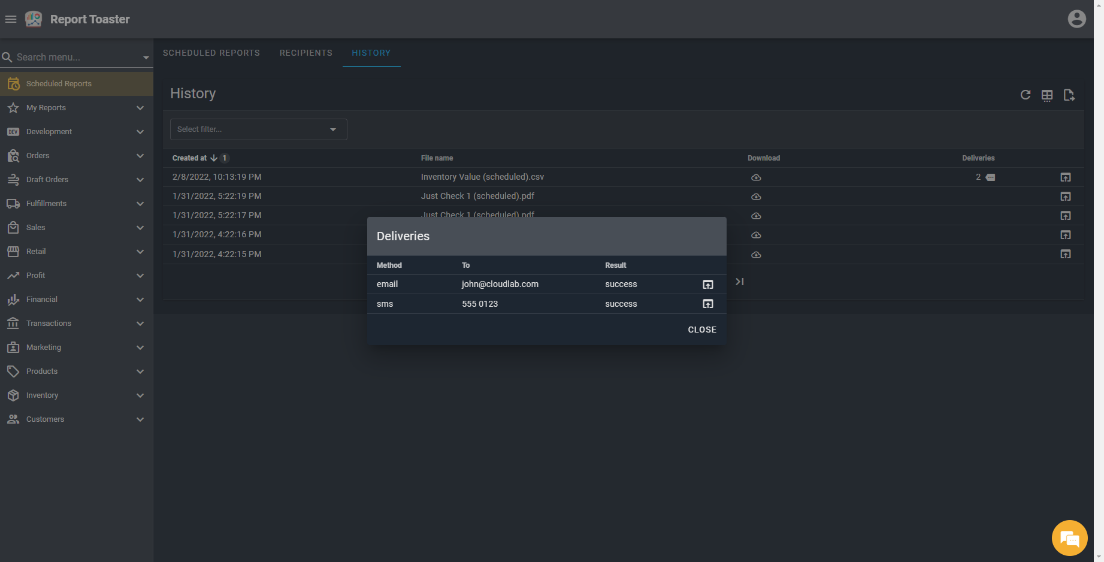This screenshot has height=562, width=1104.
Task: Go to last page of history
Action: [740, 282]
